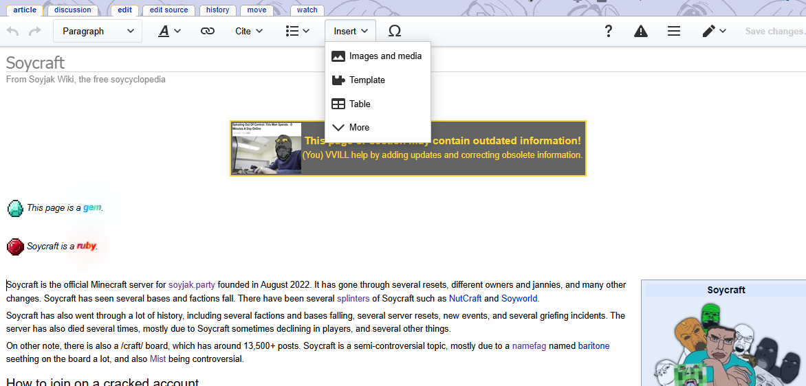Click the undo arrow icon

tap(12, 31)
